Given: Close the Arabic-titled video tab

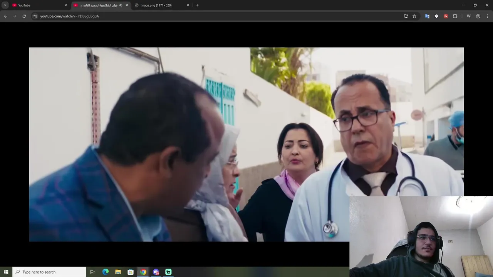Looking at the screenshot, I should [x=127, y=5].
